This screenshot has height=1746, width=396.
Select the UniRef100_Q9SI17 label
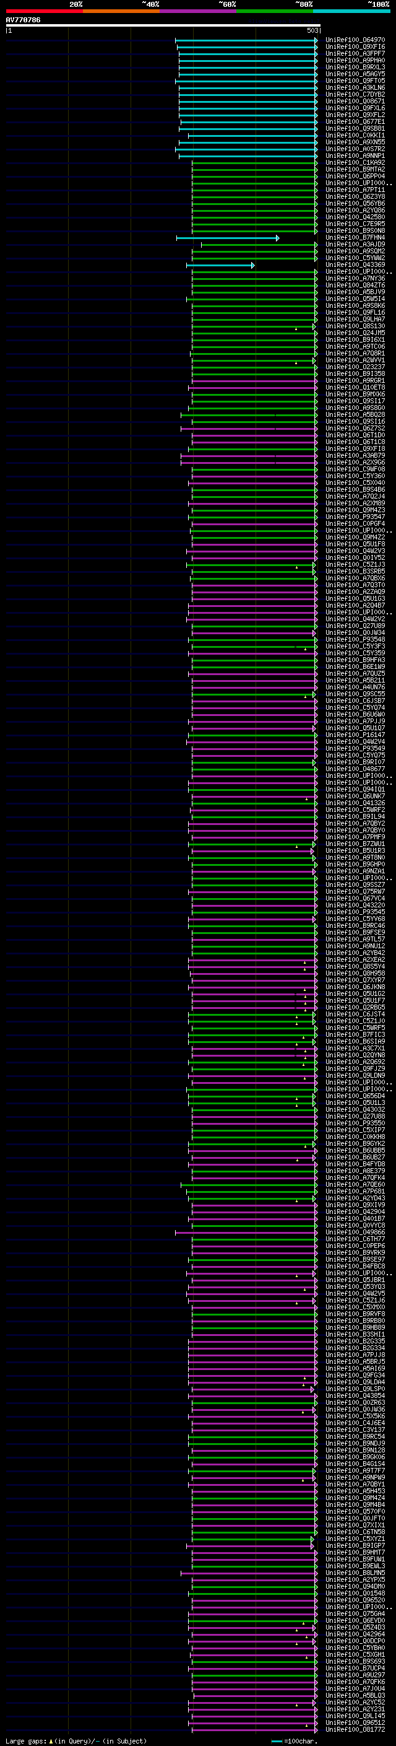[x=355, y=401]
